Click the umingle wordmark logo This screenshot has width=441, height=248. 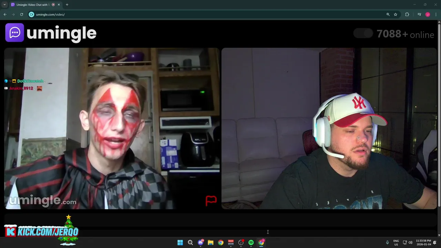click(x=61, y=33)
